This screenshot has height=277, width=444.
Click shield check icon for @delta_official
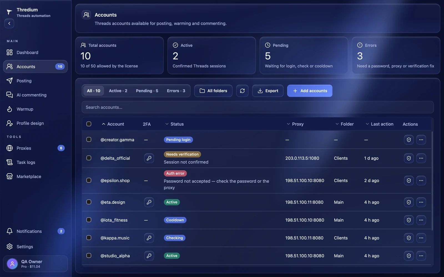pyautogui.click(x=409, y=158)
